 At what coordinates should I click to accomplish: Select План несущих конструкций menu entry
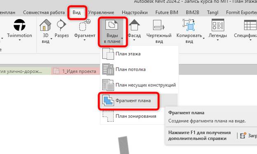tap(139, 85)
